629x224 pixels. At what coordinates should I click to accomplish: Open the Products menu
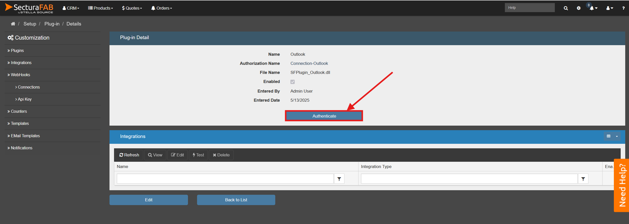(x=100, y=8)
